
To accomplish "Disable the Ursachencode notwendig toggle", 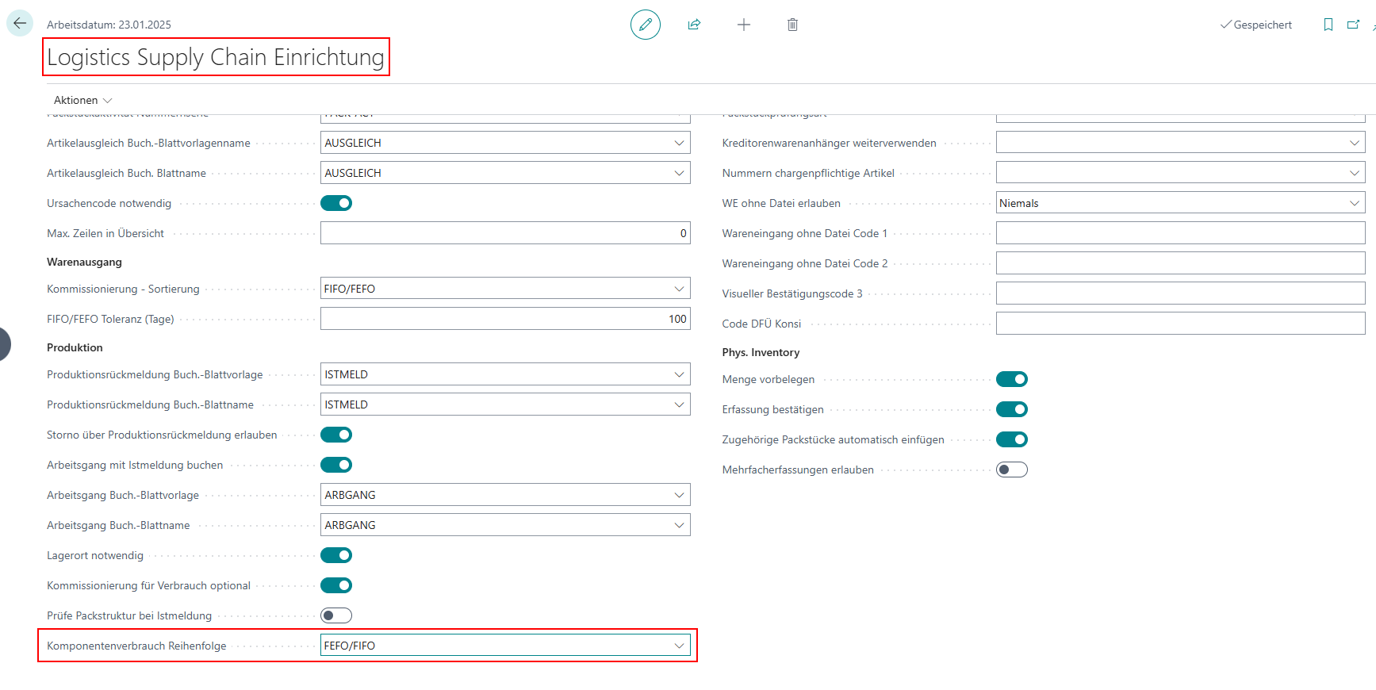I will [336, 203].
